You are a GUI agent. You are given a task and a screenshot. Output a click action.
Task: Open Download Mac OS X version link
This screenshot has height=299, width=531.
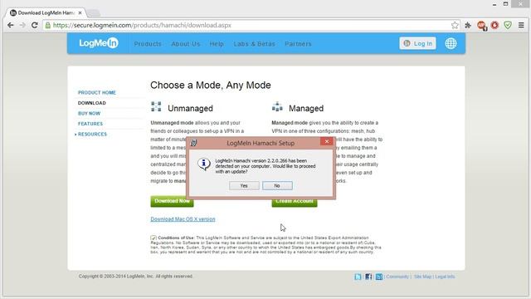183,219
